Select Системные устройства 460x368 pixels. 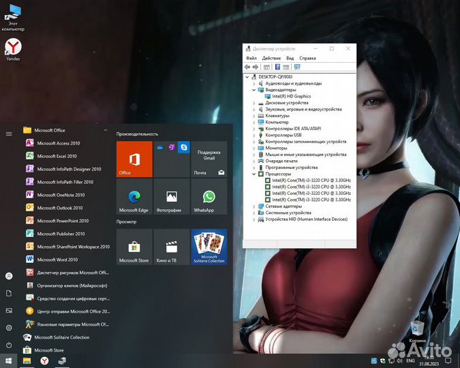click(288, 213)
